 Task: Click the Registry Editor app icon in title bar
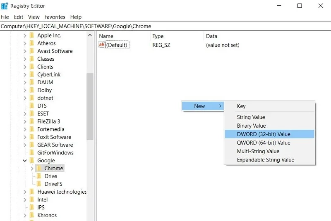[x=5, y=6]
